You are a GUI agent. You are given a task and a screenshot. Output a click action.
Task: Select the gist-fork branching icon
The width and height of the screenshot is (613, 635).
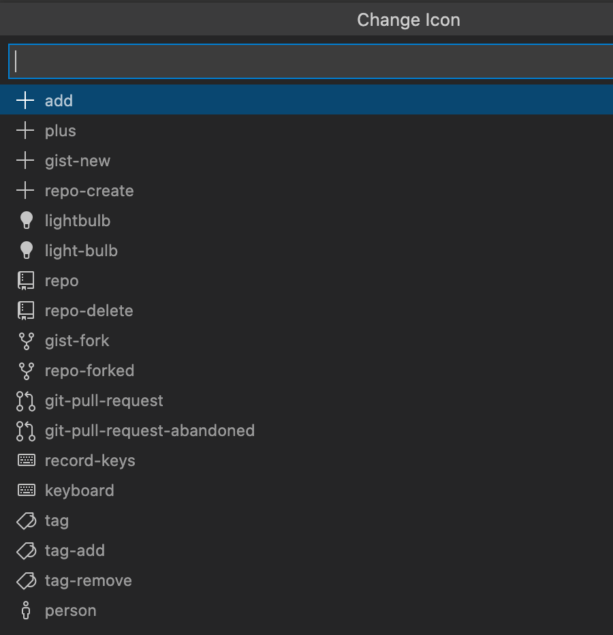click(x=75, y=341)
